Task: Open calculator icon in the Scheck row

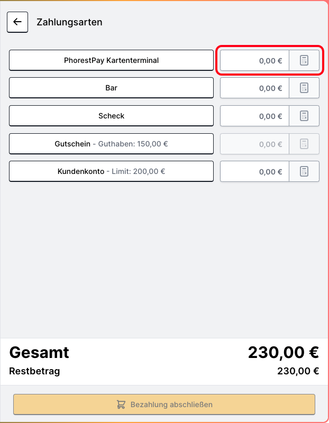Action: [304, 116]
